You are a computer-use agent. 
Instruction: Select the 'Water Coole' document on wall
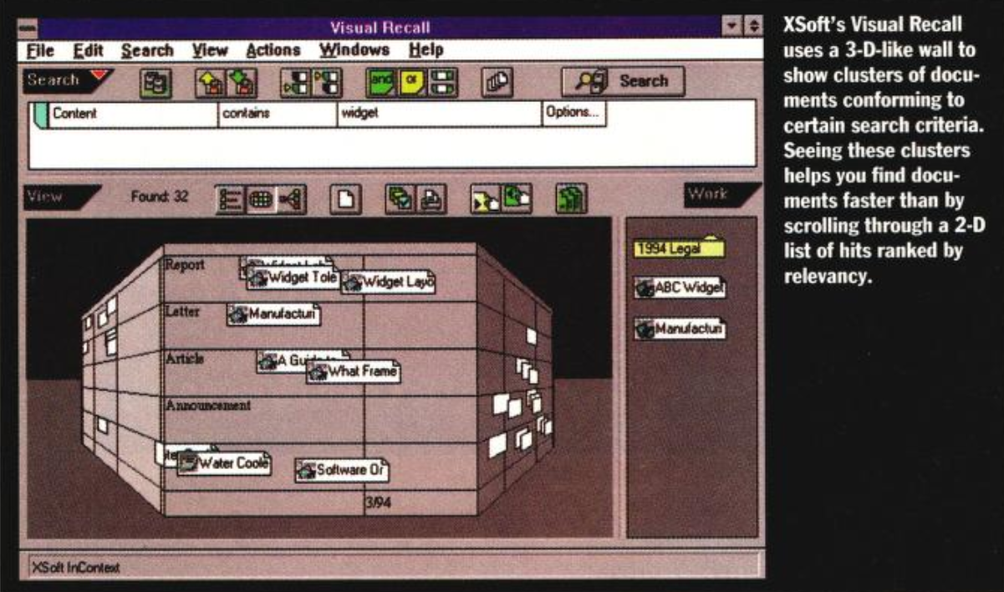(224, 462)
